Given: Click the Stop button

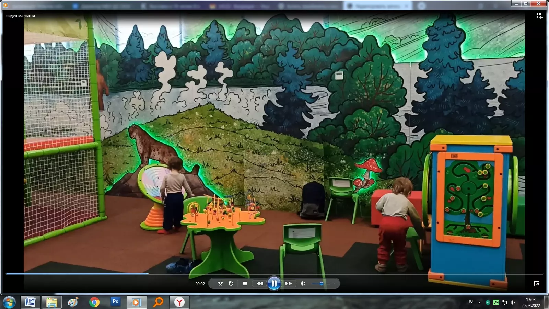Looking at the screenshot, I should pyautogui.click(x=245, y=284).
